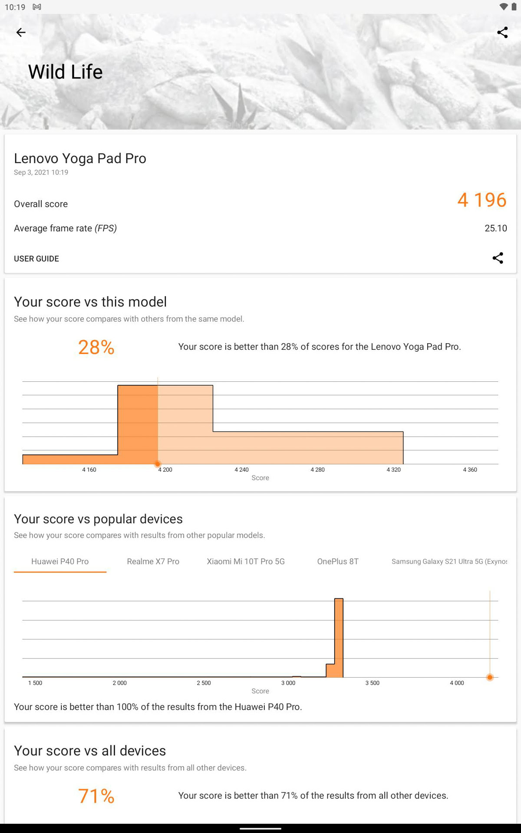Tap the Gmail notification icon in status bar

pyautogui.click(x=37, y=7)
